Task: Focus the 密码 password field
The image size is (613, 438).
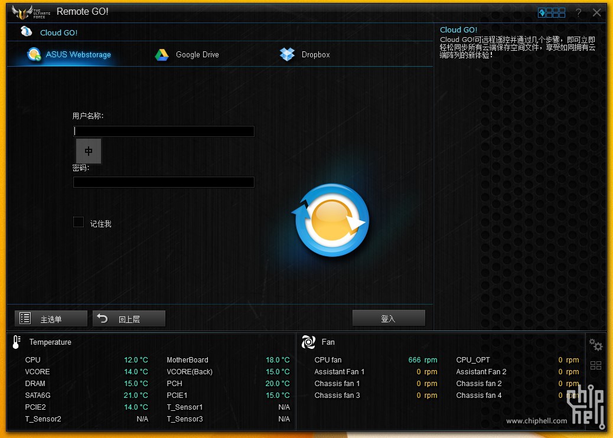Action: point(164,182)
